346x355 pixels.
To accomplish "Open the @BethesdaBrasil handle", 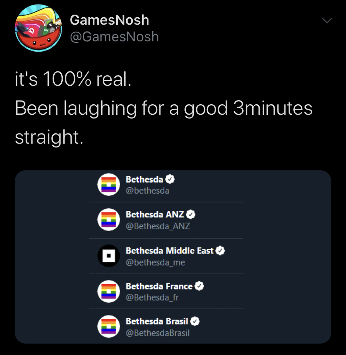I will click(x=157, y=333).
